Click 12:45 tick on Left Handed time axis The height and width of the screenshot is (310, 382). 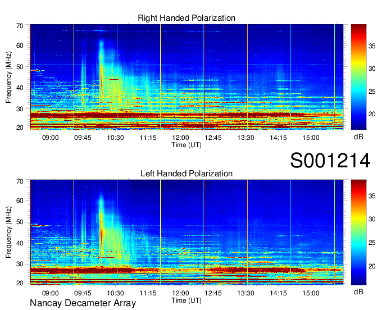(213, 293)
